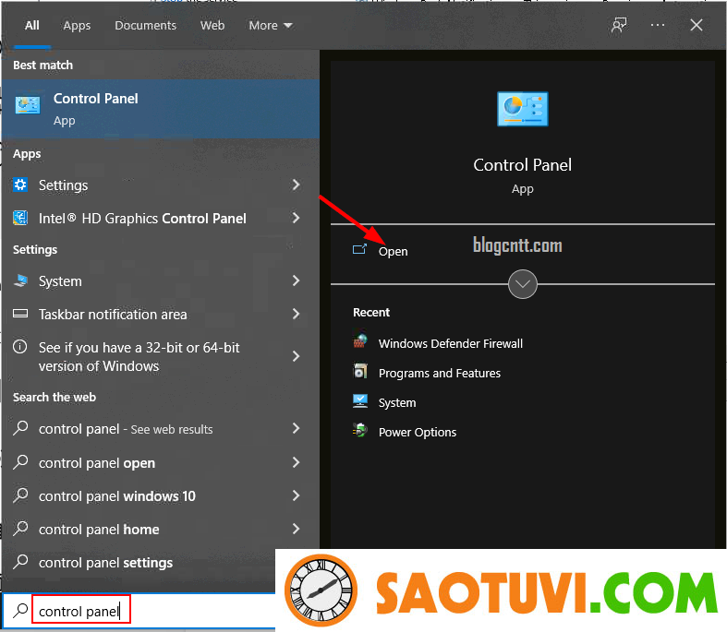Open Power Options from Recent

(418, 433)
